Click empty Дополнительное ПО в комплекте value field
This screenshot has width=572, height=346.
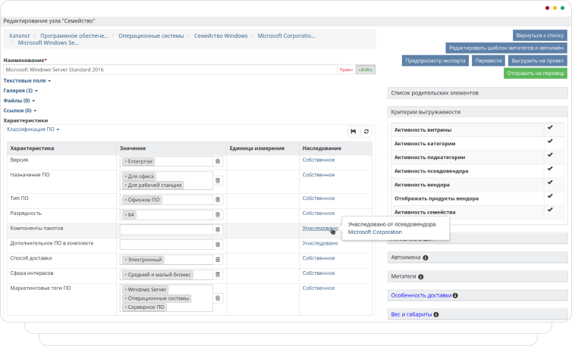pos(166,245)
